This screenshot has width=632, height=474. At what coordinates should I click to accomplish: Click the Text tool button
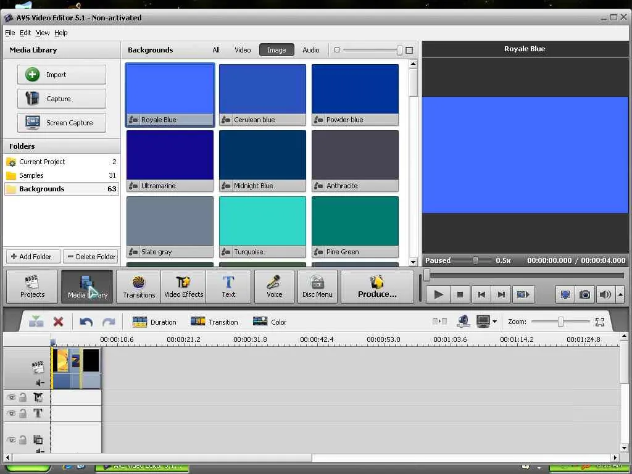click(228, 287)
